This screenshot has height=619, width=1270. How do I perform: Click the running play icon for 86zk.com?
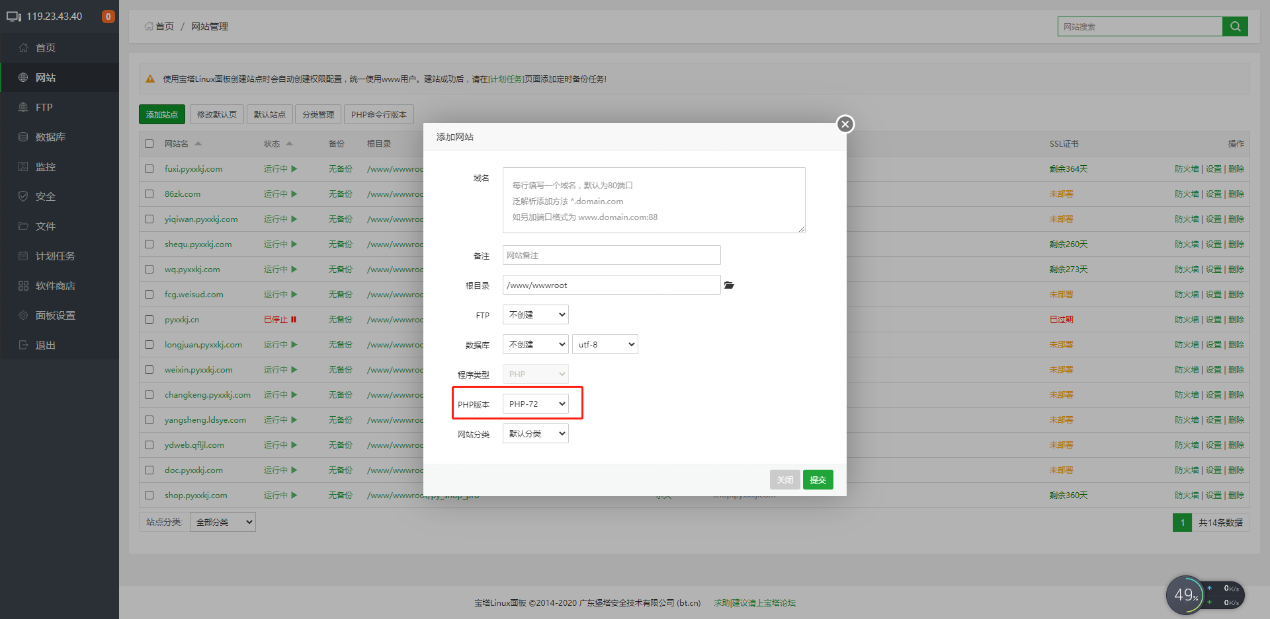click(294, 194)
